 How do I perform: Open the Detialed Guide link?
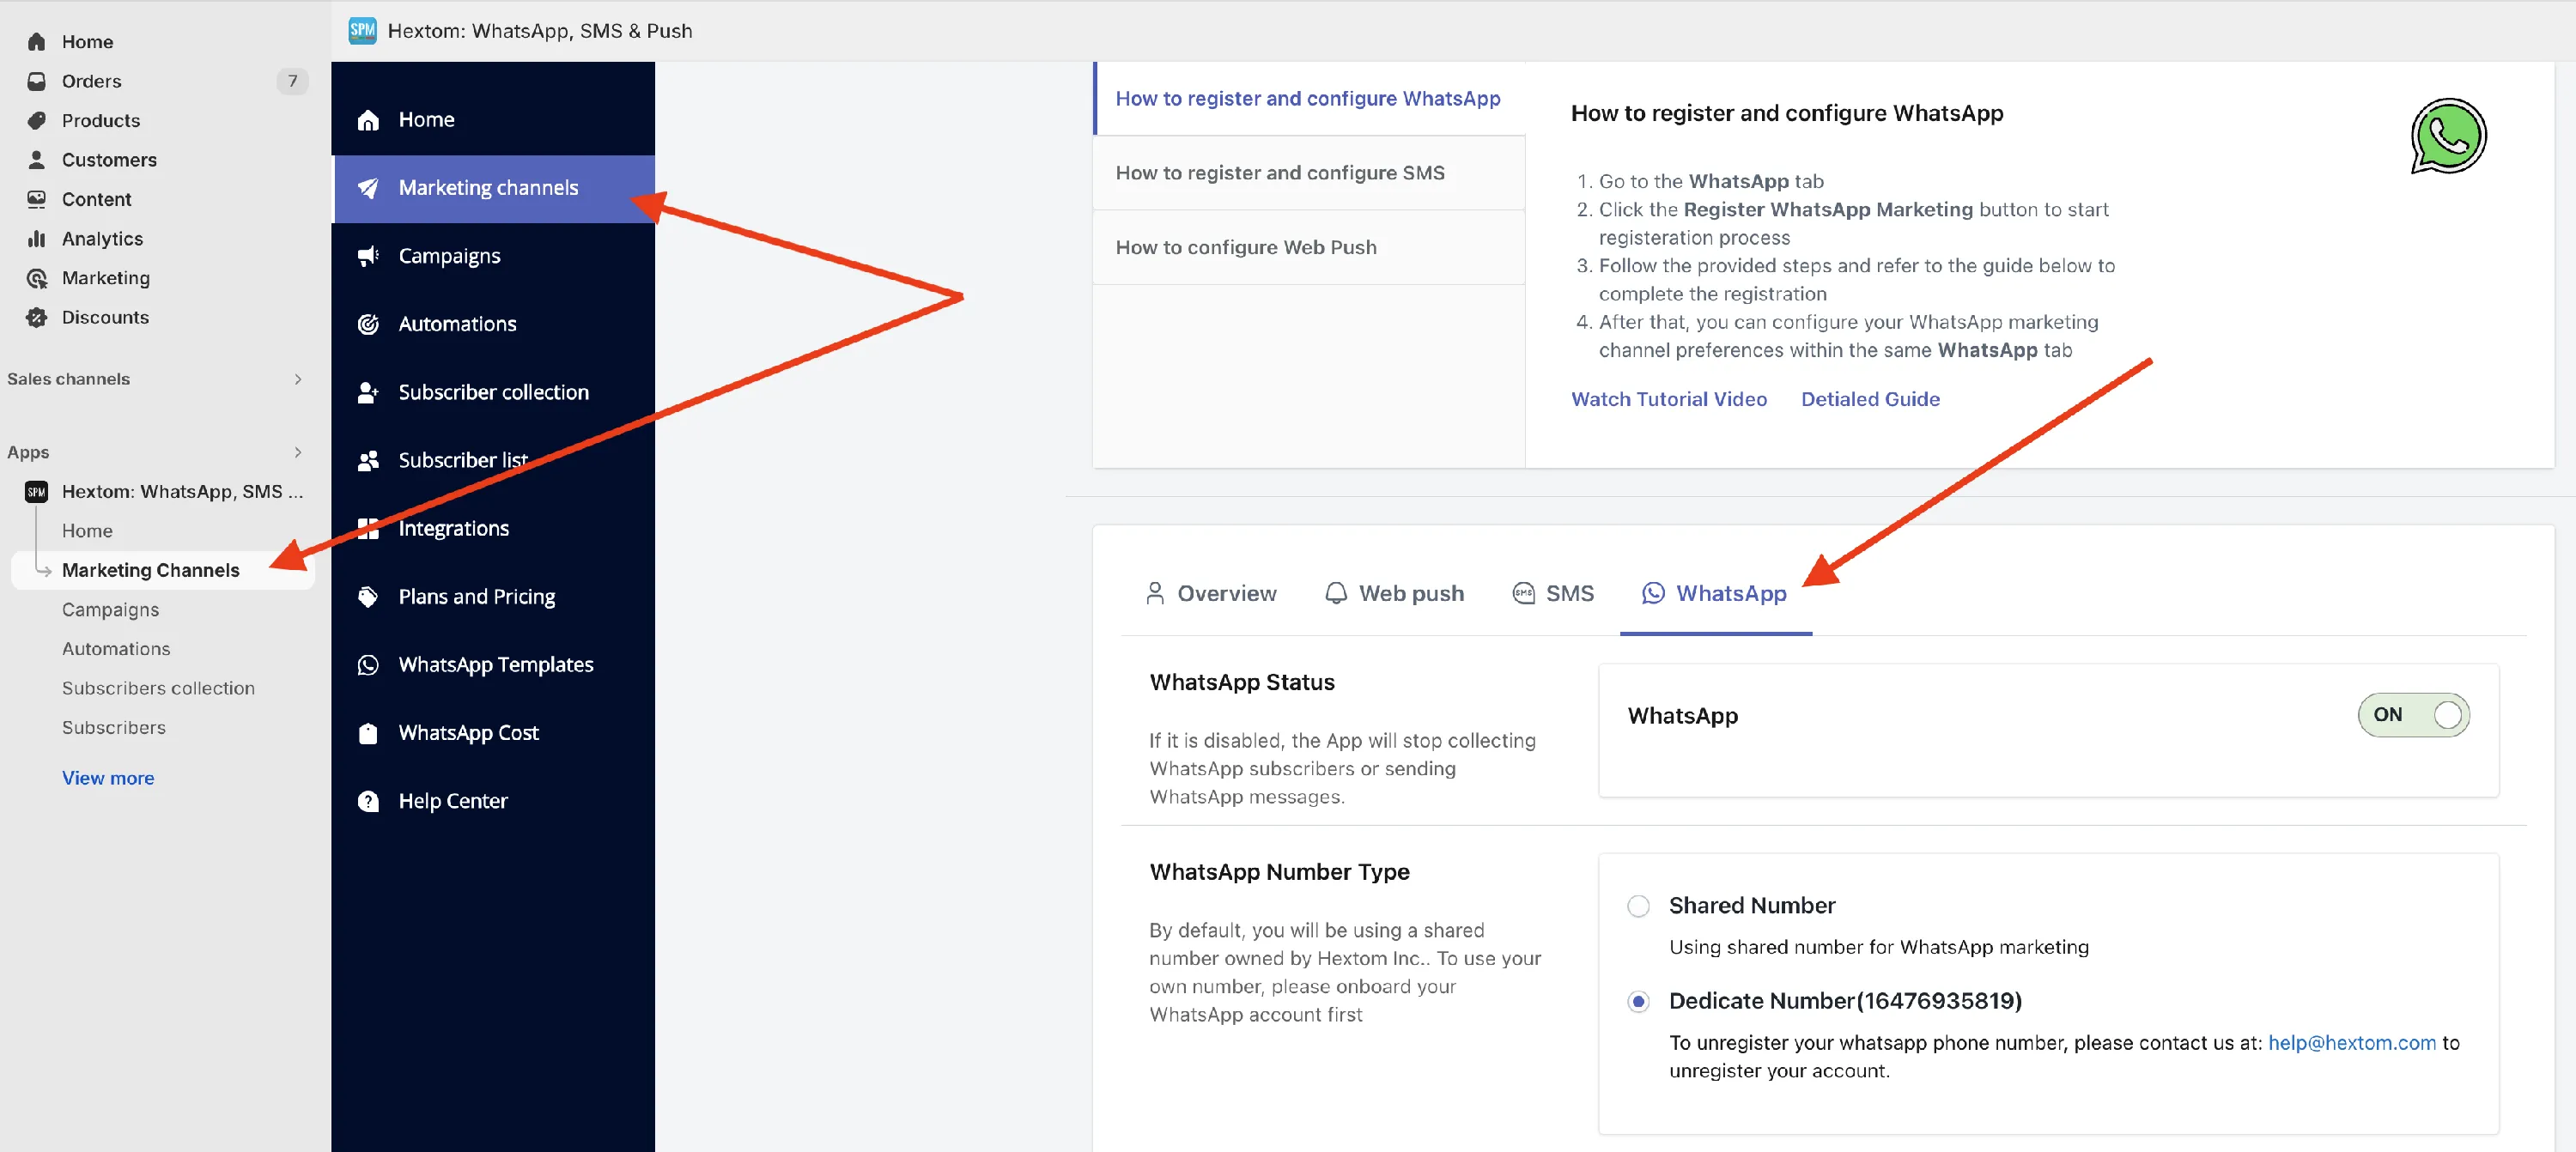point(1870,399)
